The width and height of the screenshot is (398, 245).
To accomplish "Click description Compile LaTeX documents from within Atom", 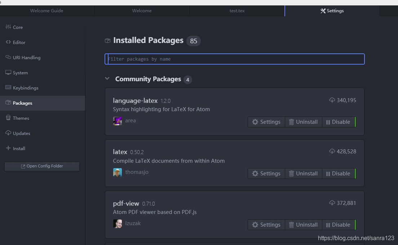I will 169,161.
